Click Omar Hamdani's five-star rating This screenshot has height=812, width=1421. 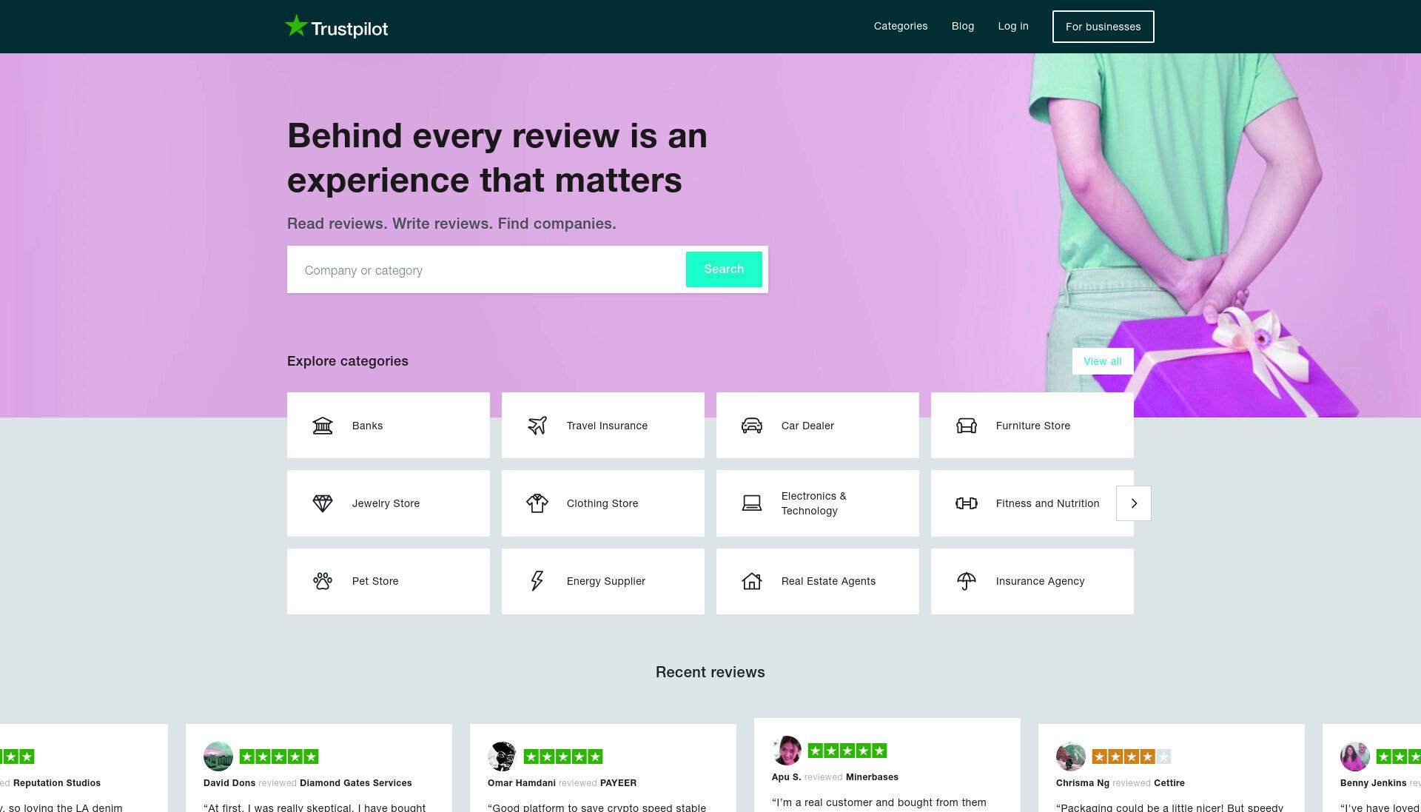[x=563, y=756]
